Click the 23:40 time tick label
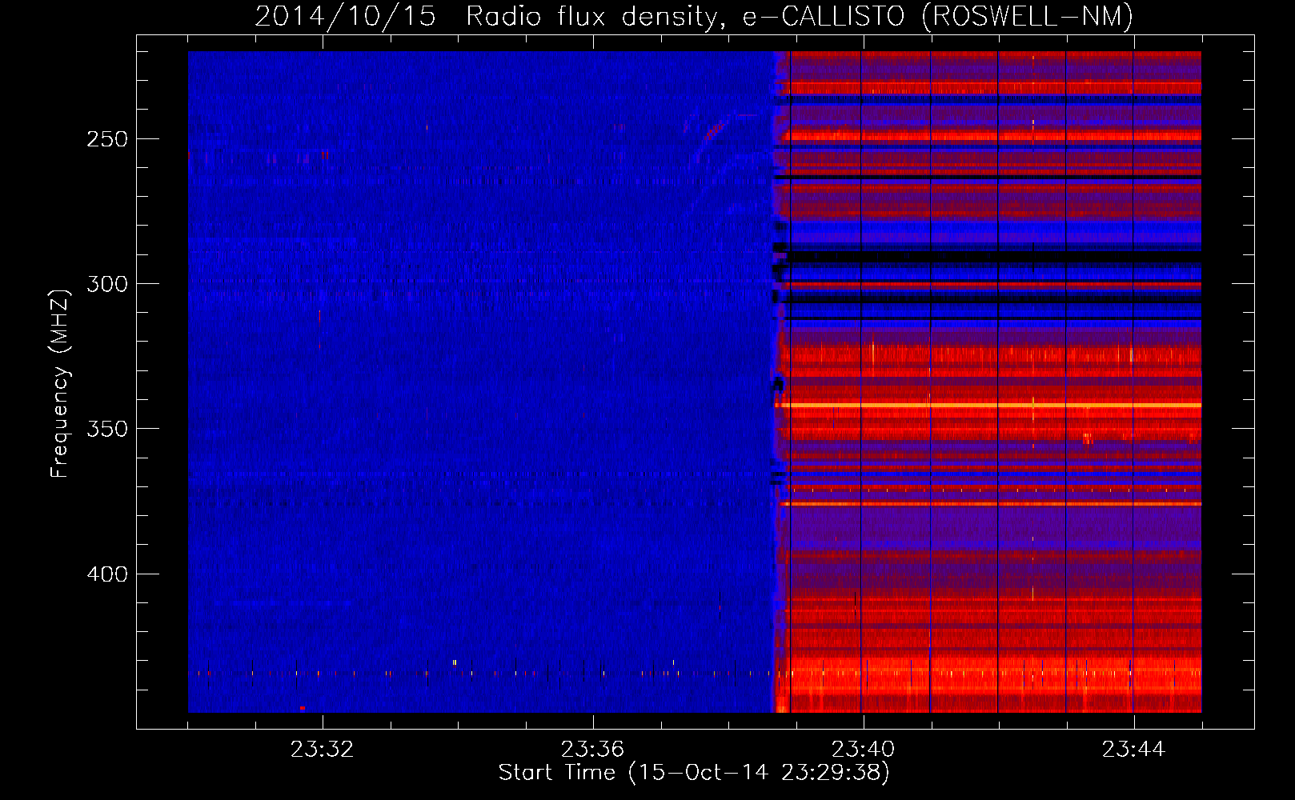The height and width of the screenshot is (800, 1295). 863,750
